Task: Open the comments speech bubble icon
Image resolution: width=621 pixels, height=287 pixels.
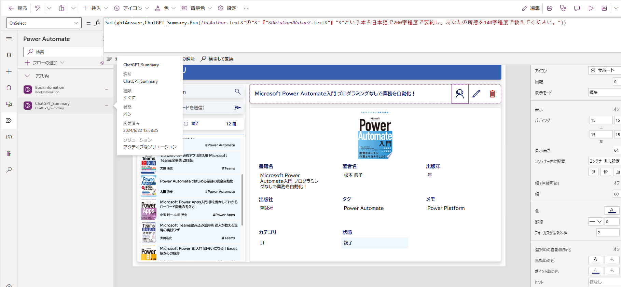Action: pos(577,8)
